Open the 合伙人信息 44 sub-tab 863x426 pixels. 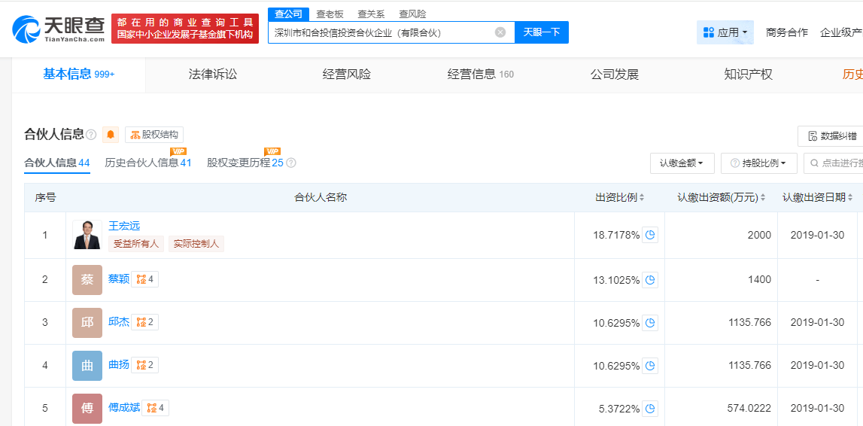(56, 163)
